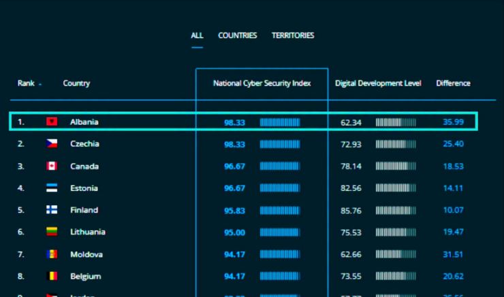Viewport: 504px width, 297px height.
Task: Click the Country column header
Action: tap(76, 84)
